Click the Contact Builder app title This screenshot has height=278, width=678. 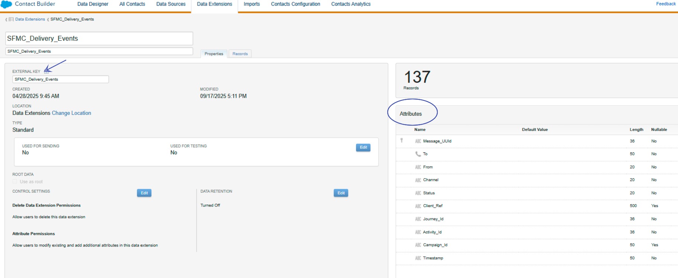tap(35, 4)
